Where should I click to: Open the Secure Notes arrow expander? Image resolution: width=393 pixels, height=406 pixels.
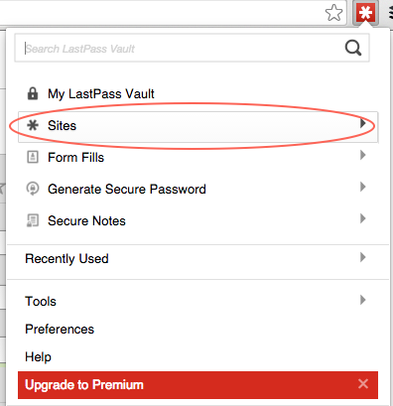pos(363,218)
